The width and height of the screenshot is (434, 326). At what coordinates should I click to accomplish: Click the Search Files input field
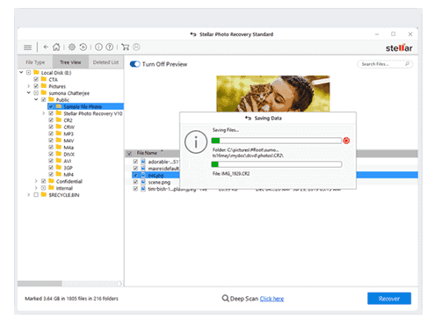[x=385, y=64]
